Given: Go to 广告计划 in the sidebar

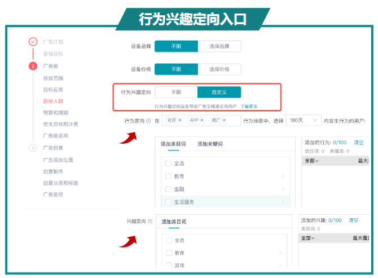Looking at the screenshot, I should click(x=53, y=42).
